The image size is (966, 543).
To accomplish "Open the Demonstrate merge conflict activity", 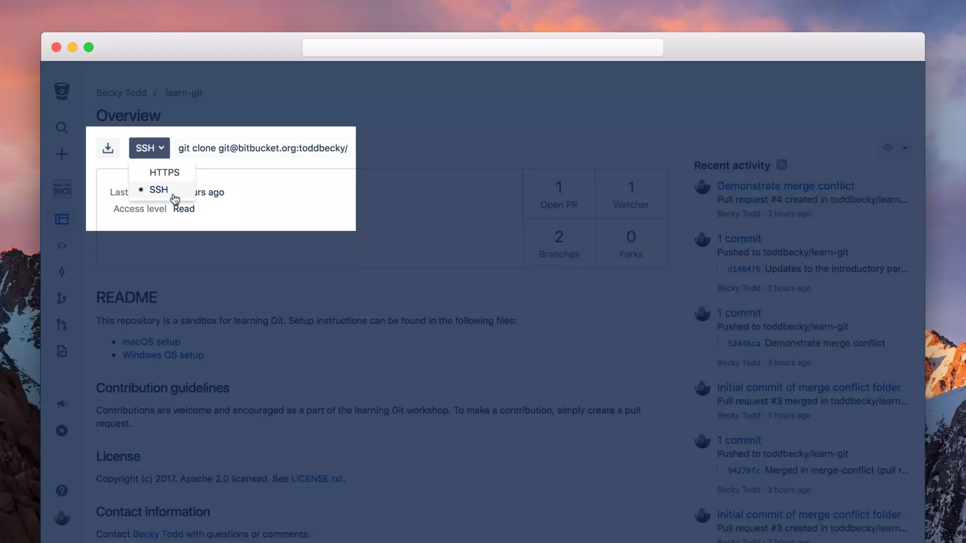I will pyautogui.click(x=785, y=186).
